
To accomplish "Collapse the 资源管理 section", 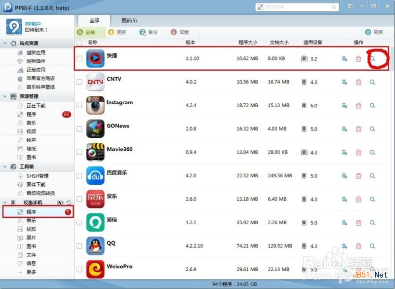I will pyautogui.click(x=5, y=96).
